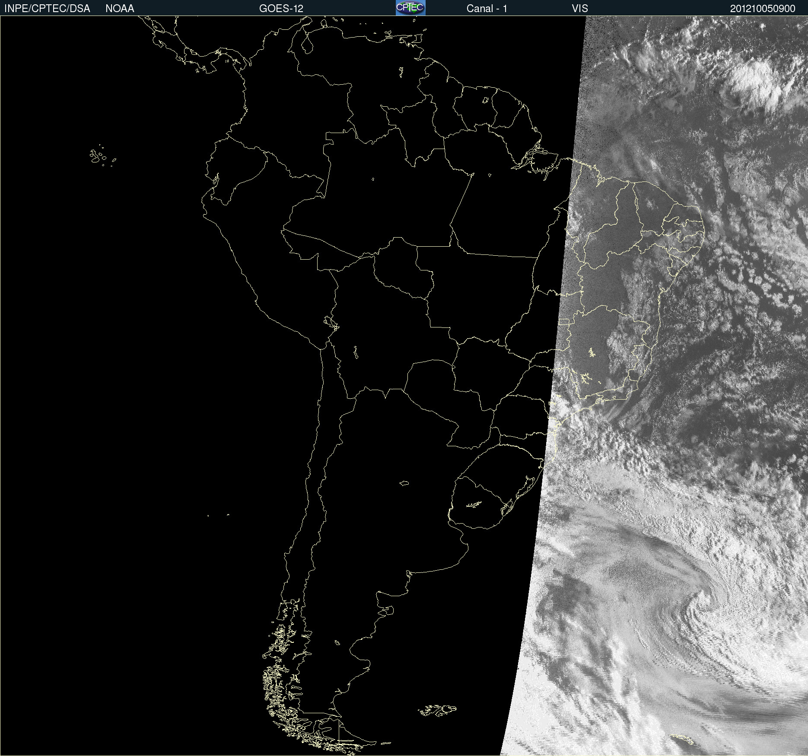The height and width of the screenshot is (756, 808).
Task: Click the GOES-12 satellite label
Action: (281, 8)
